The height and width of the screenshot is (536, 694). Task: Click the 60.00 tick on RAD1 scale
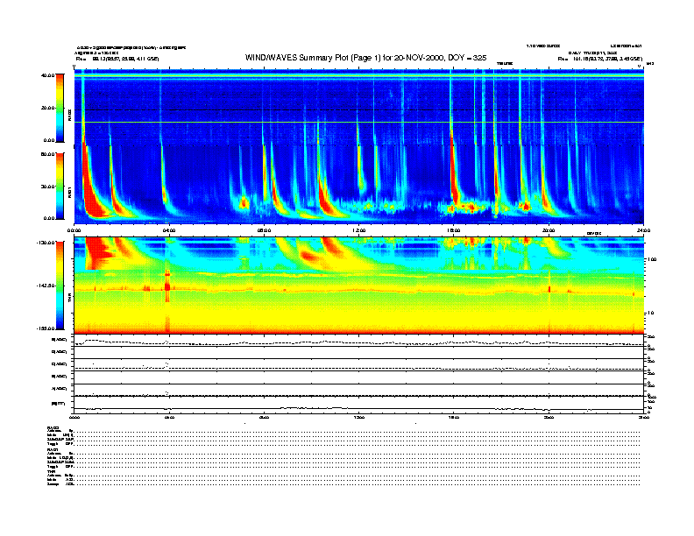coord(47,154)
